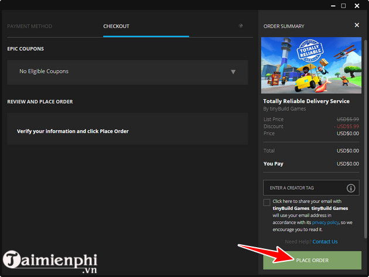Click the globe icon near Checkout tab
The height and width of the screenshot is (277, 369).
tap(241, 26)
